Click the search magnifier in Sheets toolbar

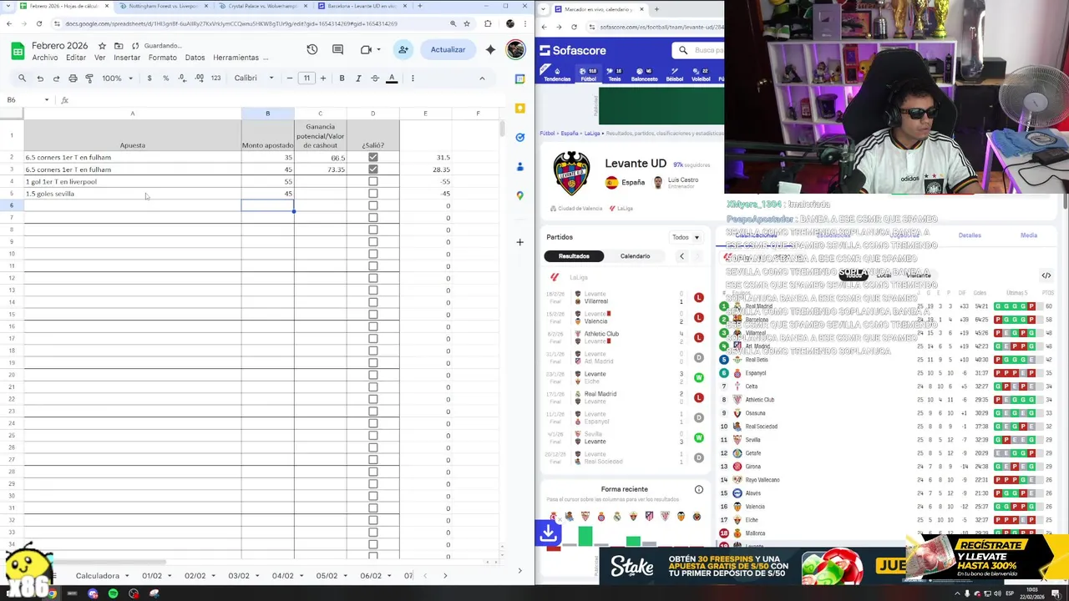(23, 78)
